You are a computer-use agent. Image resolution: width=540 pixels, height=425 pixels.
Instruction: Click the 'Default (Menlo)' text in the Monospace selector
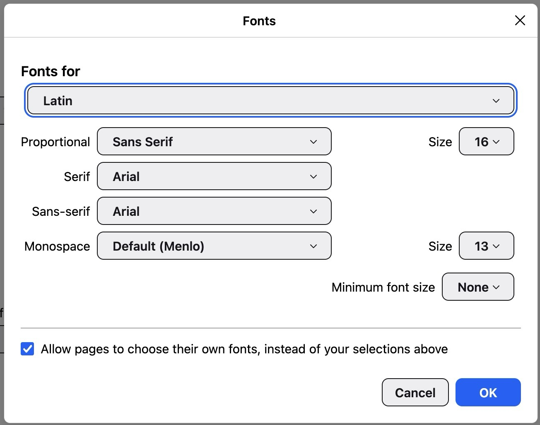tap(158, 246)
